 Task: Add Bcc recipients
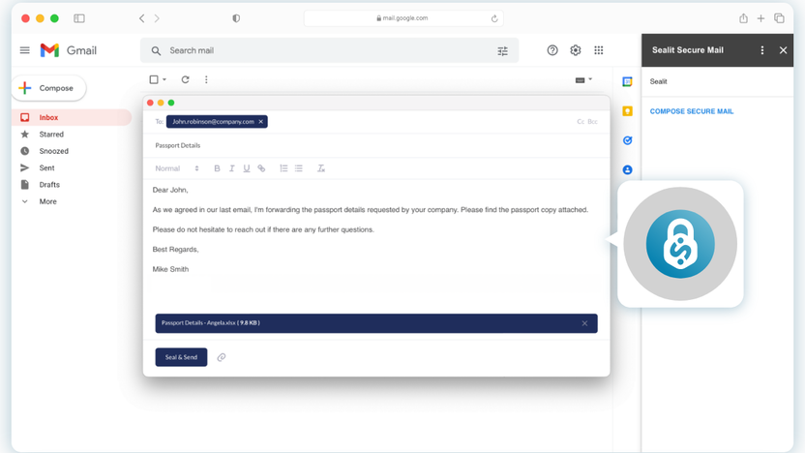pyautogui.click(x=592, y=122)
